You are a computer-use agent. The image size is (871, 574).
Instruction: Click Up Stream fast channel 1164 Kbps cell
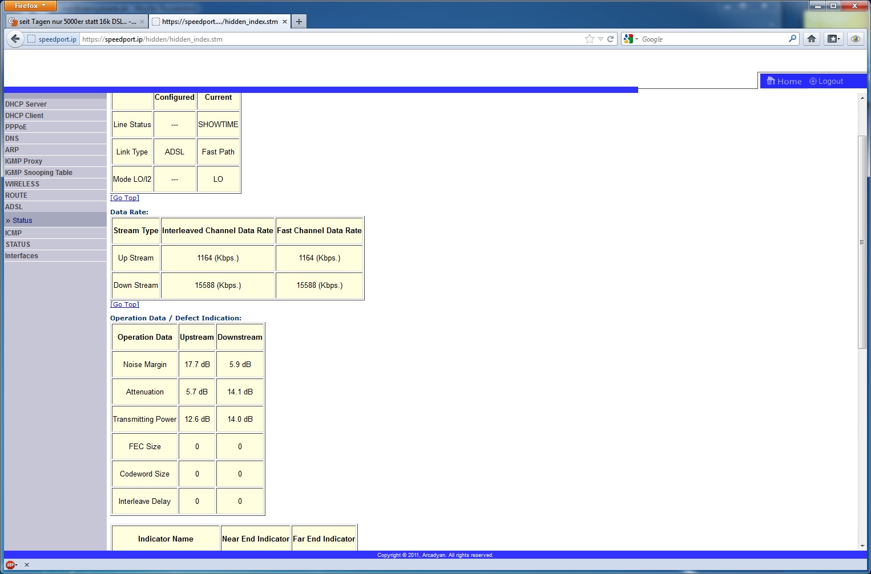(320, 258)
